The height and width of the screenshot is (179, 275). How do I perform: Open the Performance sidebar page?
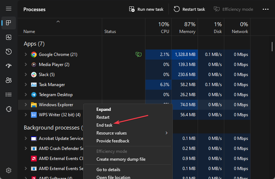[x=9, y=37]
